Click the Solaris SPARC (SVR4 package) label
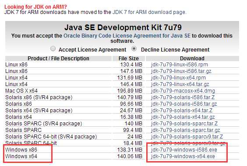The width and height of the screenshot is (247, 166). coord(44,124)
